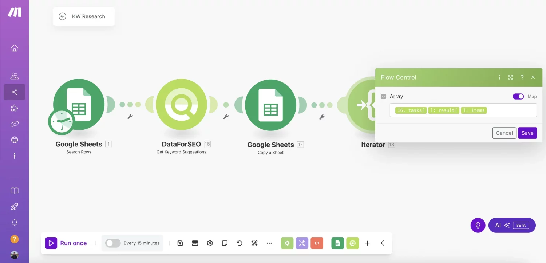Open the purple lightbulb explain-flow button
This screenshot has width=546, height=263.
click(x=478, y=225)
